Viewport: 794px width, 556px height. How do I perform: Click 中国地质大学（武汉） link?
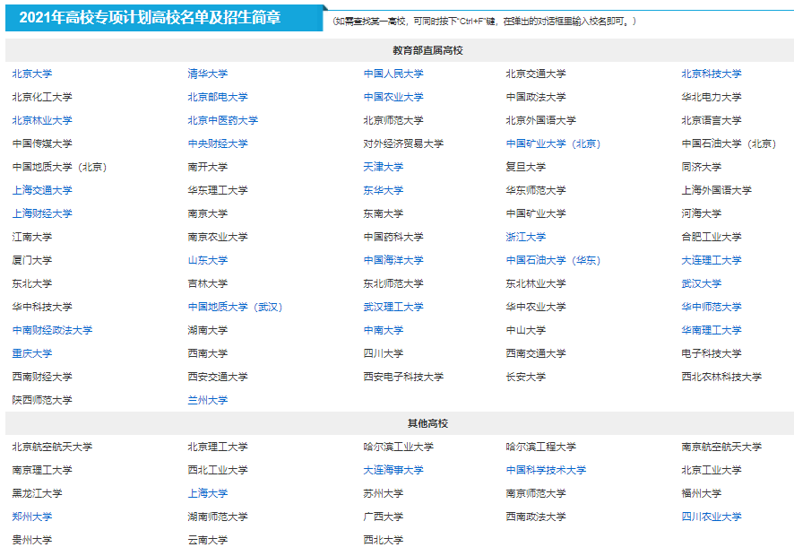click(x=235, y=307)
